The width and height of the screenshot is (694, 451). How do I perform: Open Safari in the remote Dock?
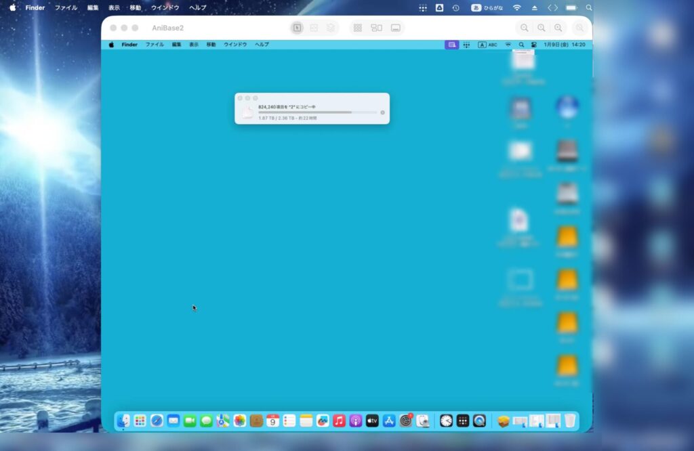[x=157, y=421]
